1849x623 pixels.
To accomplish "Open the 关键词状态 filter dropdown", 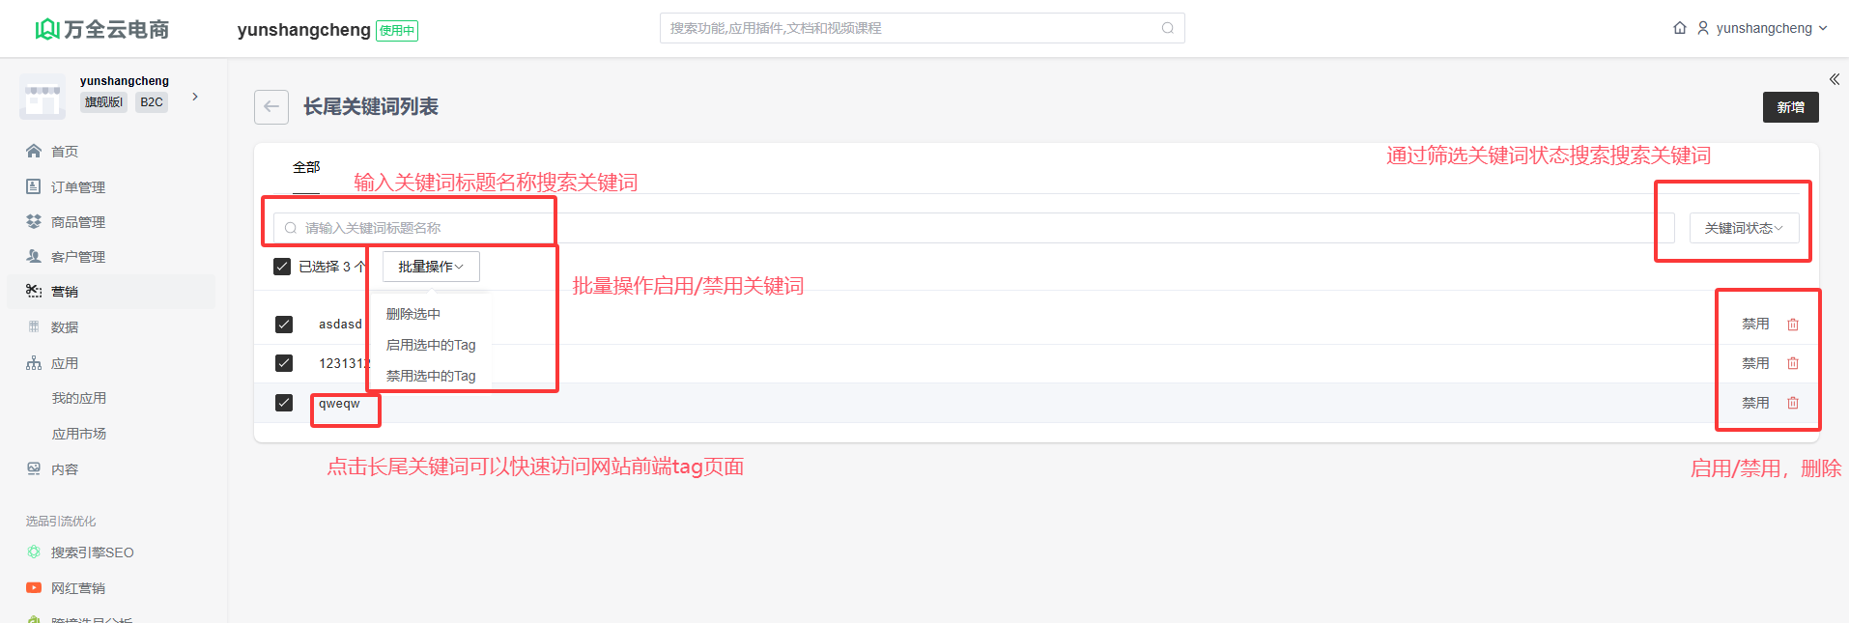I will tap(1743, 228).
